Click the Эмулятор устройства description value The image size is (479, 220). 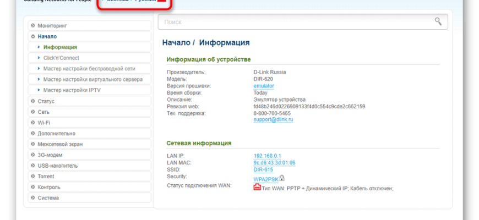click(280, 100)
